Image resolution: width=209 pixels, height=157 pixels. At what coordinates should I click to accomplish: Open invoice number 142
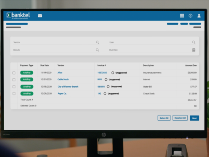coord(100,94)
